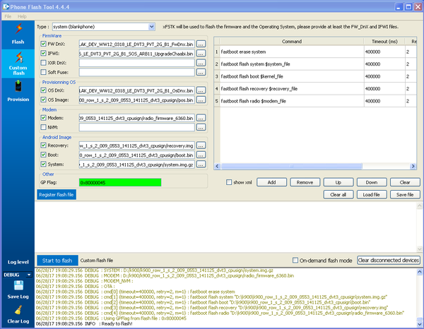424x329 pixels.
Task: Enable On-demand flash mode
Action: click(x=297, y=261)
